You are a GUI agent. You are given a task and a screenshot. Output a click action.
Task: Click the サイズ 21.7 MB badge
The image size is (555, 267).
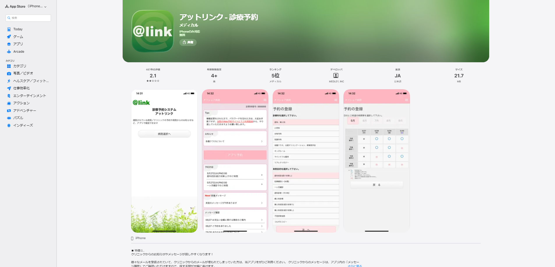(459, 76)
